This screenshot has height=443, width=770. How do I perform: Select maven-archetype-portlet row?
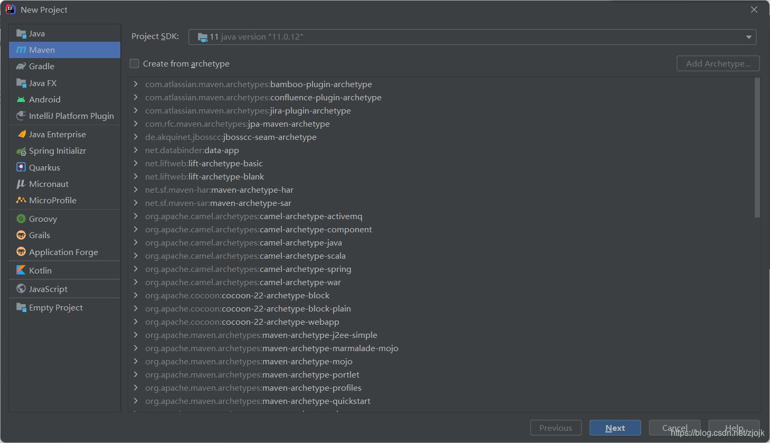[x=441, y=374]
